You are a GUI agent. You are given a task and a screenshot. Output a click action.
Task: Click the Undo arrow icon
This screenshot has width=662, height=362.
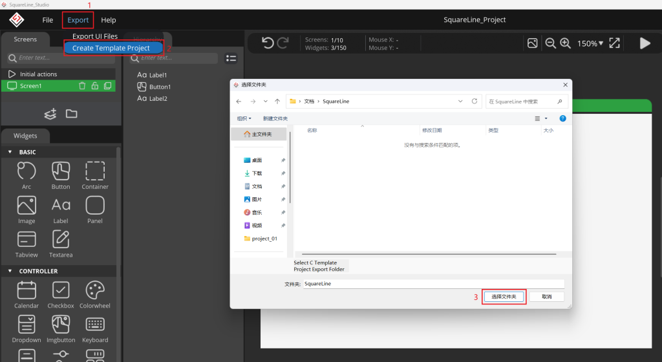click(x=268, y=43)
